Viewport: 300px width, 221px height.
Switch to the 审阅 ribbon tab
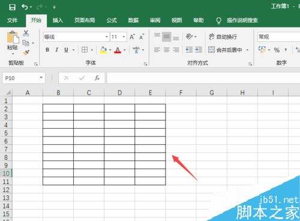155,20
